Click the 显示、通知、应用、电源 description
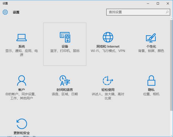 pos(22,53)
